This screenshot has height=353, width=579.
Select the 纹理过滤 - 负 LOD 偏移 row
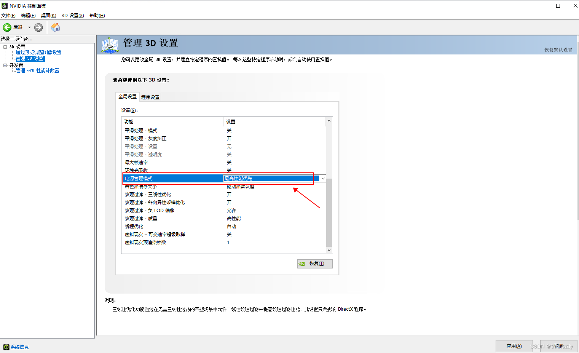click(224, 211)
